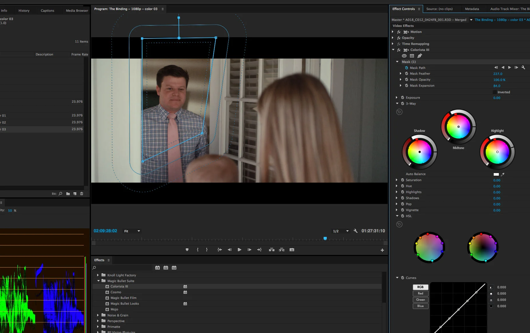The width and height of the screenshot is (530, 333).
Task: Open the Program Monitor settings wrench
Action: [355, 231]
